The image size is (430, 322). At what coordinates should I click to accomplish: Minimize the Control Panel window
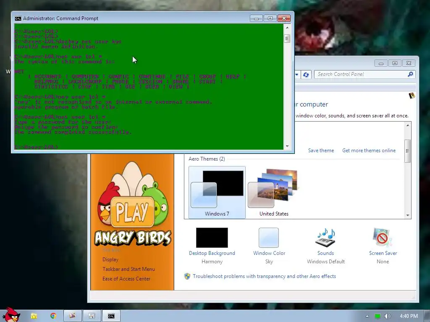point(381,63)
